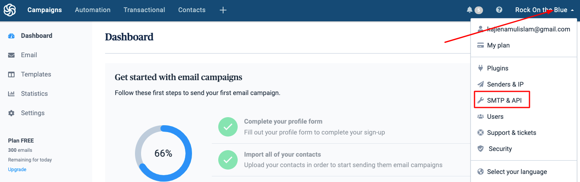
Task: Click the Upgrade plan link
Action: 17,170
